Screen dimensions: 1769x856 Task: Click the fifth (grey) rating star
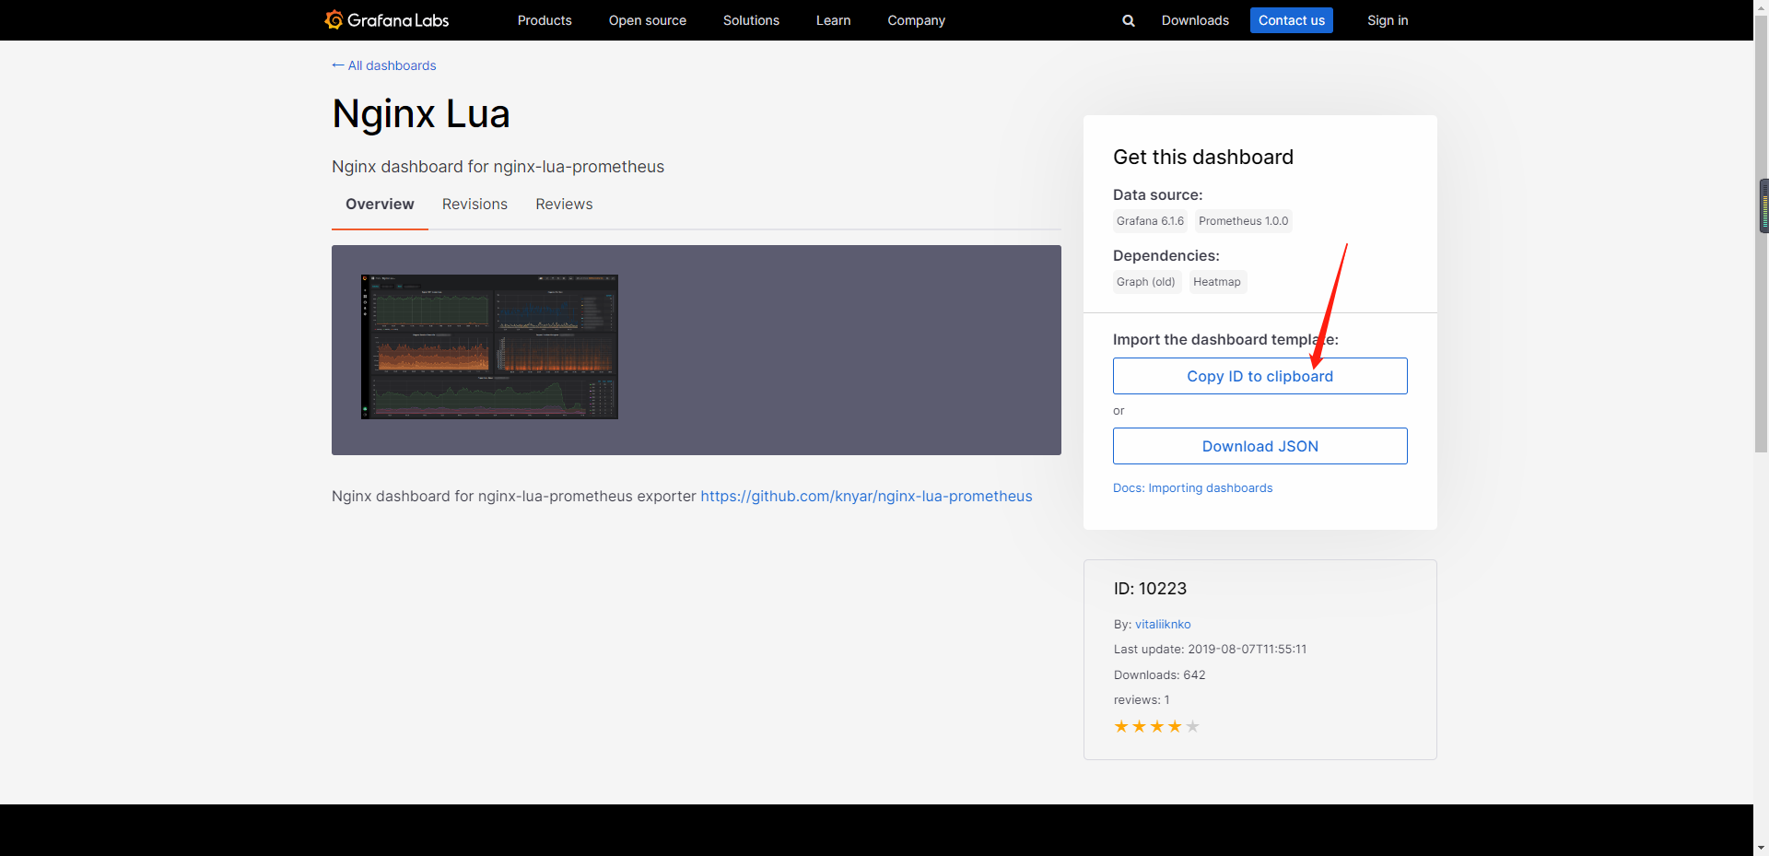click(1192, 726)
